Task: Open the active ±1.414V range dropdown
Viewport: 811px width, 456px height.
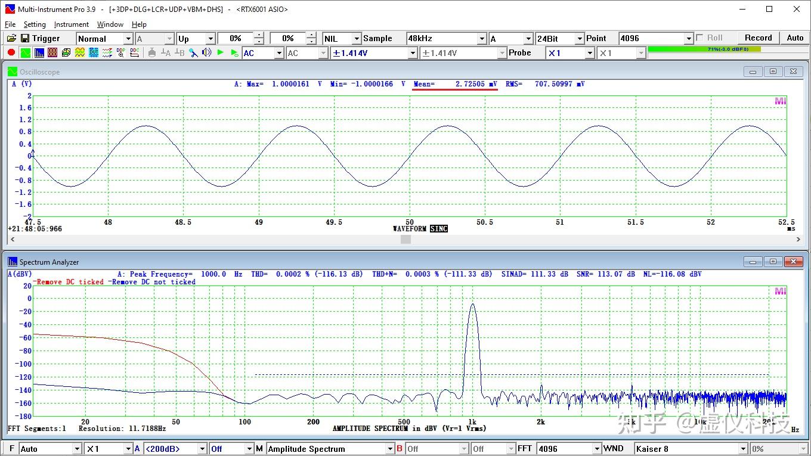Action: click(x=412, y=53)
